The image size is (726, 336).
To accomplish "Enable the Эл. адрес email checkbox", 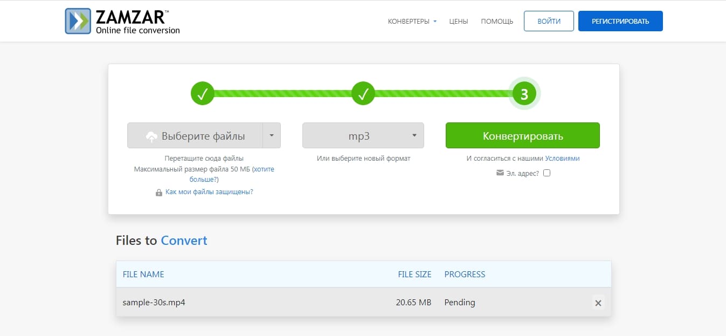I will click(x=547, y=173).
